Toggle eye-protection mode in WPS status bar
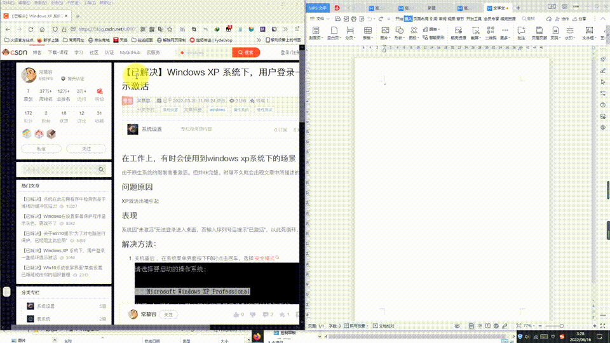The height and width of the screenshot is (343, 610). tap(457, 326)
